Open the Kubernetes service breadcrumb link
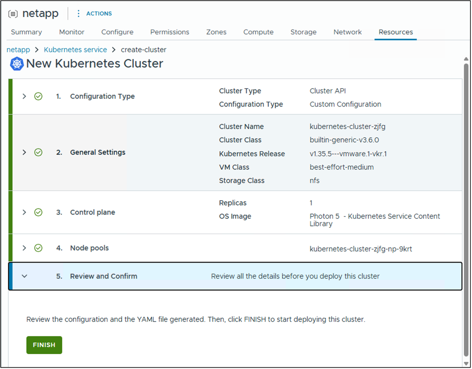 [75, 50]
